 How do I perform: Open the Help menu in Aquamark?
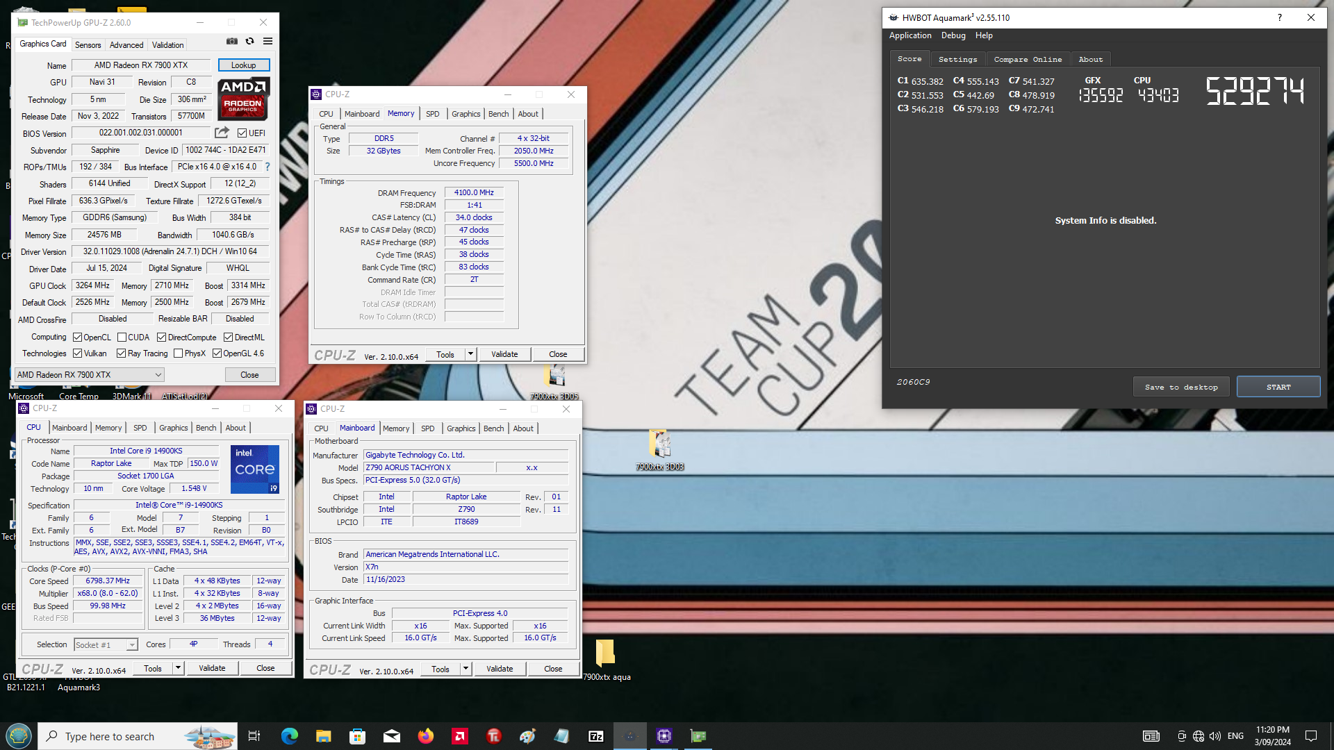point(984,35)
